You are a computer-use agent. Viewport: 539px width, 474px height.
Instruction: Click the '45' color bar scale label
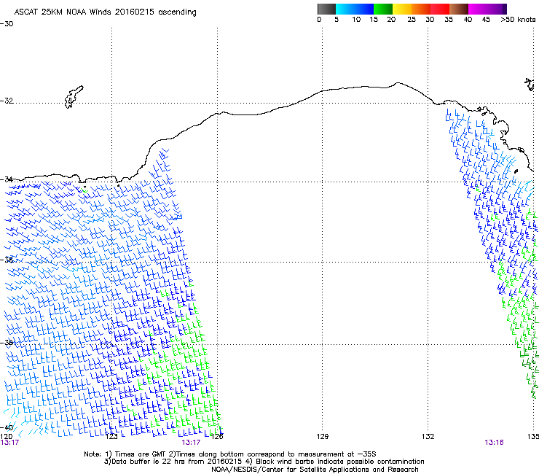coord(486,20)
